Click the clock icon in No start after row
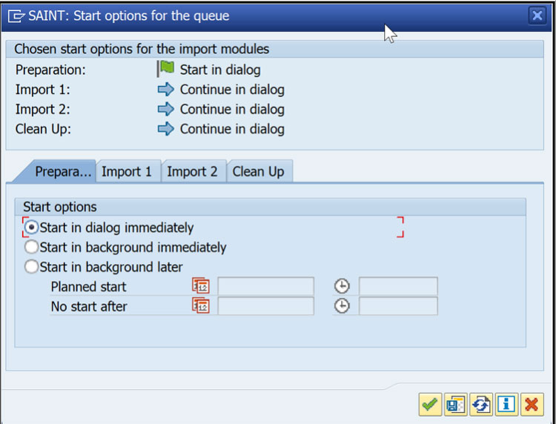This screenshot has width=556, height=424. pos(341,306)
